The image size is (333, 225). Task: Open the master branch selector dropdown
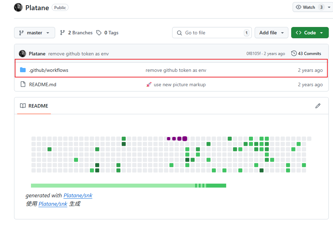34,33
